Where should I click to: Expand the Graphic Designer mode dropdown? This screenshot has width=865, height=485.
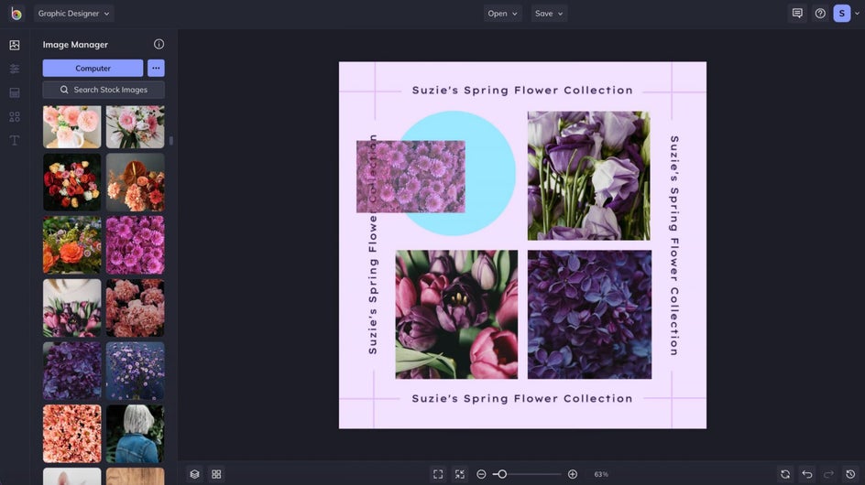[x=74, y=13]
